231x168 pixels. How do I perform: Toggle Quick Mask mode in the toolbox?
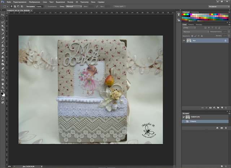click(3, 99)
